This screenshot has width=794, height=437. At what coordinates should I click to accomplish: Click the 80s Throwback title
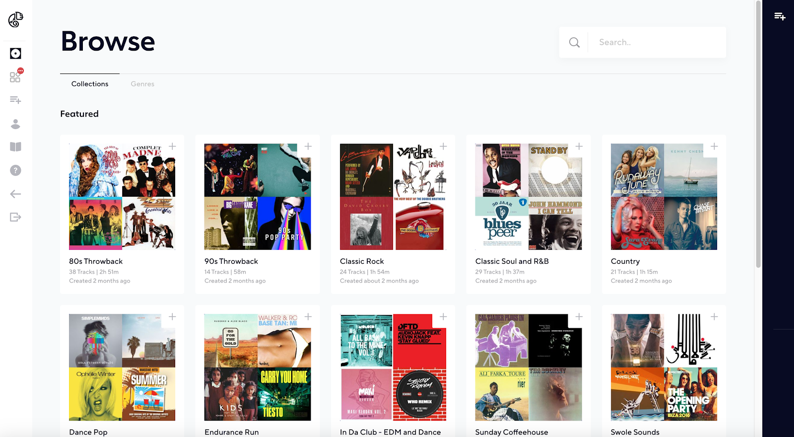[96, 261]
